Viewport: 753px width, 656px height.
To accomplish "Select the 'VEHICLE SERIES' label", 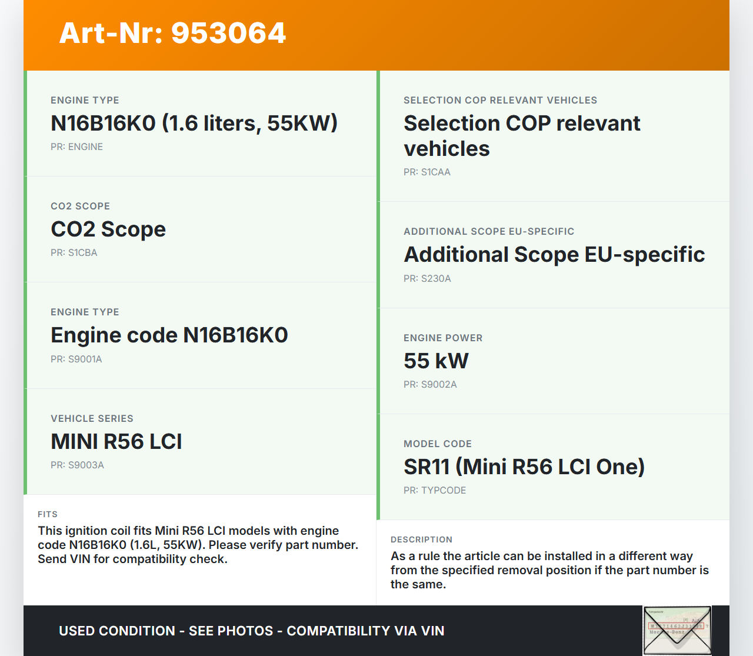I will tap(92, 419).
